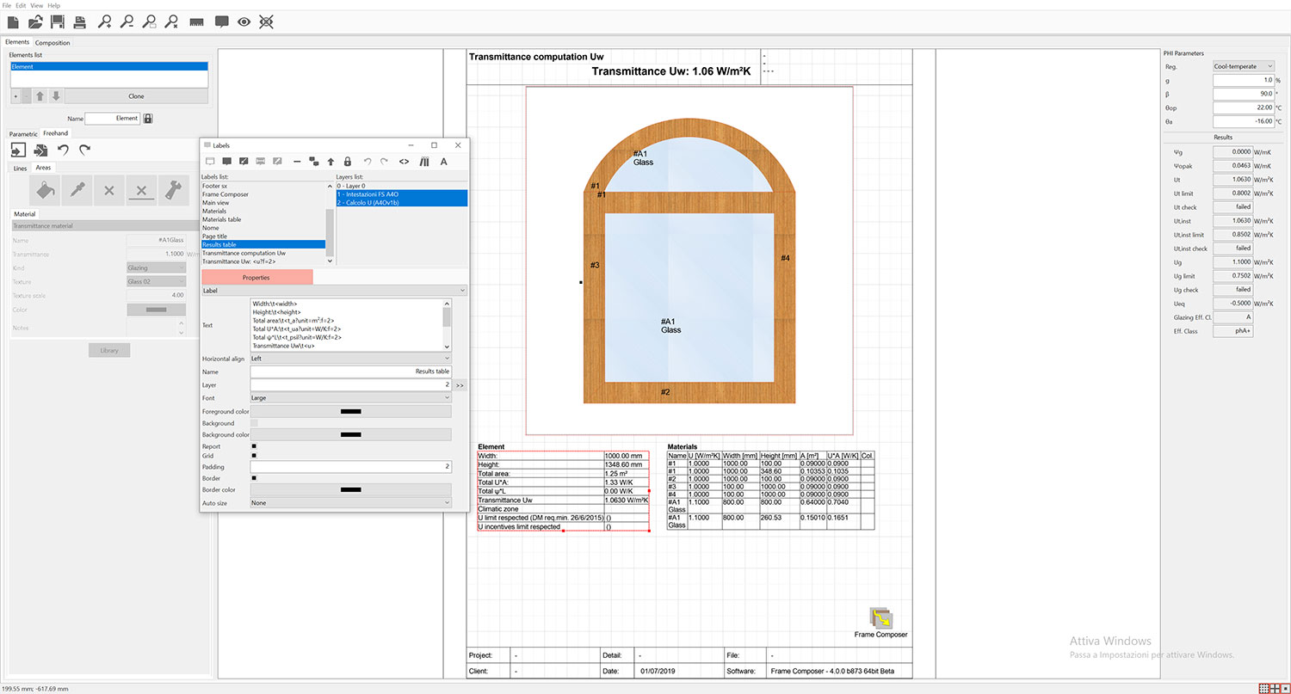1291x694 pixels.
Task: Click the Clone button
Action: [x=136, y=96]
